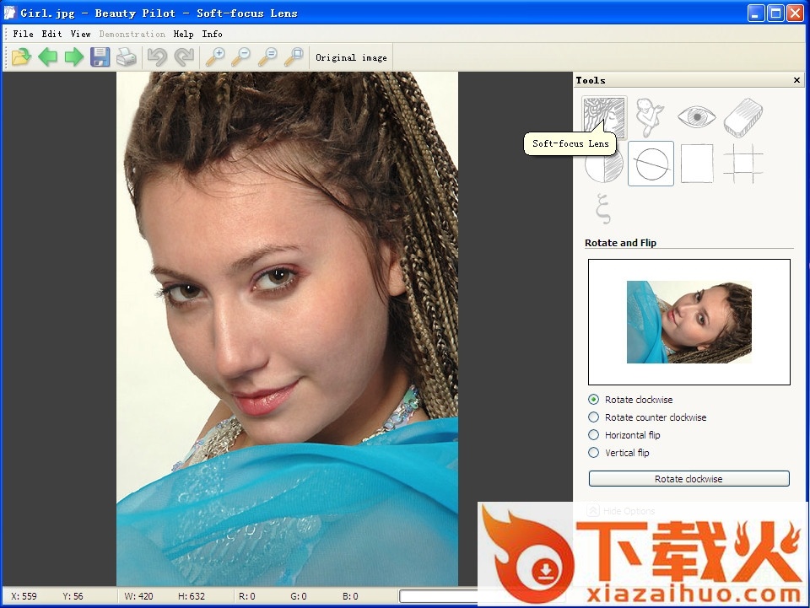
Task: Select the Soft-focus Lens portrait tool
Action: 603,116
